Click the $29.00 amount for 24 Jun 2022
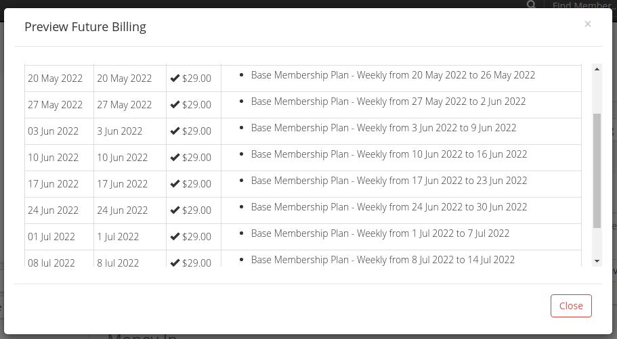 [196, 210]
